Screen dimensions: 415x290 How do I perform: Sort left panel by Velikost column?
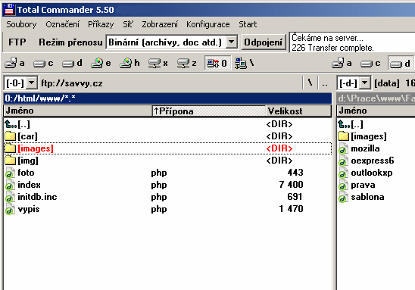point(298,111)
